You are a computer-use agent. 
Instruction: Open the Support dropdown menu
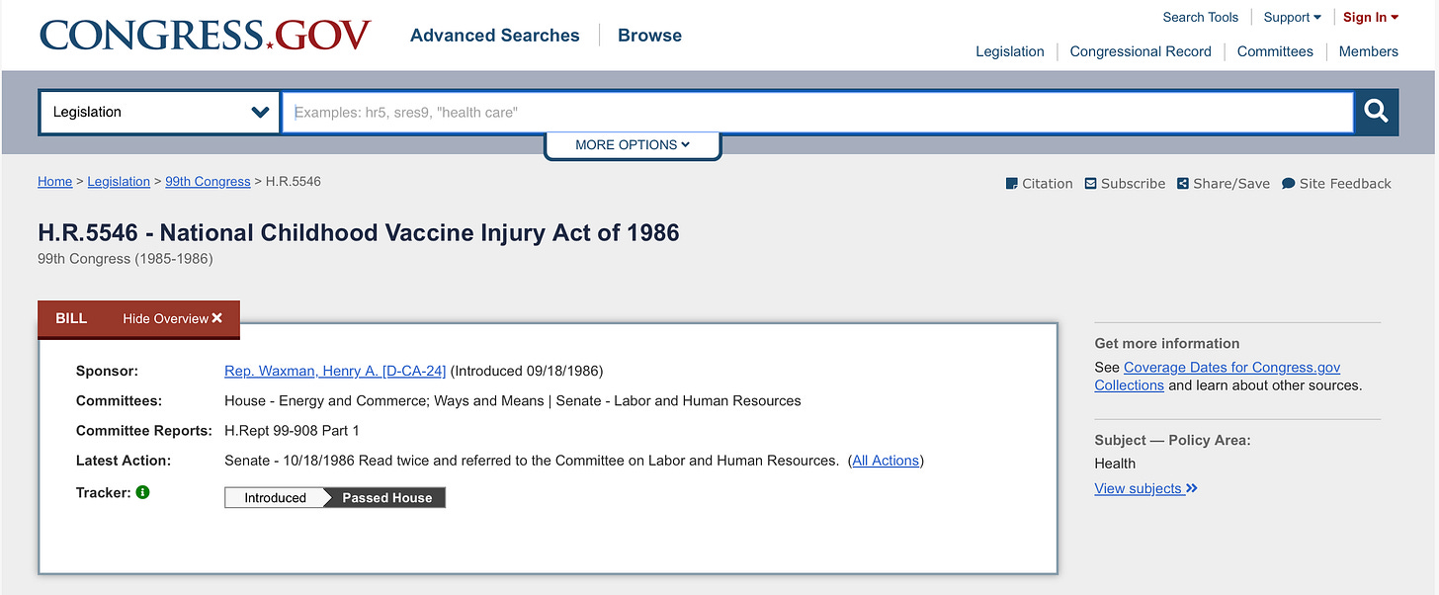1292,17
